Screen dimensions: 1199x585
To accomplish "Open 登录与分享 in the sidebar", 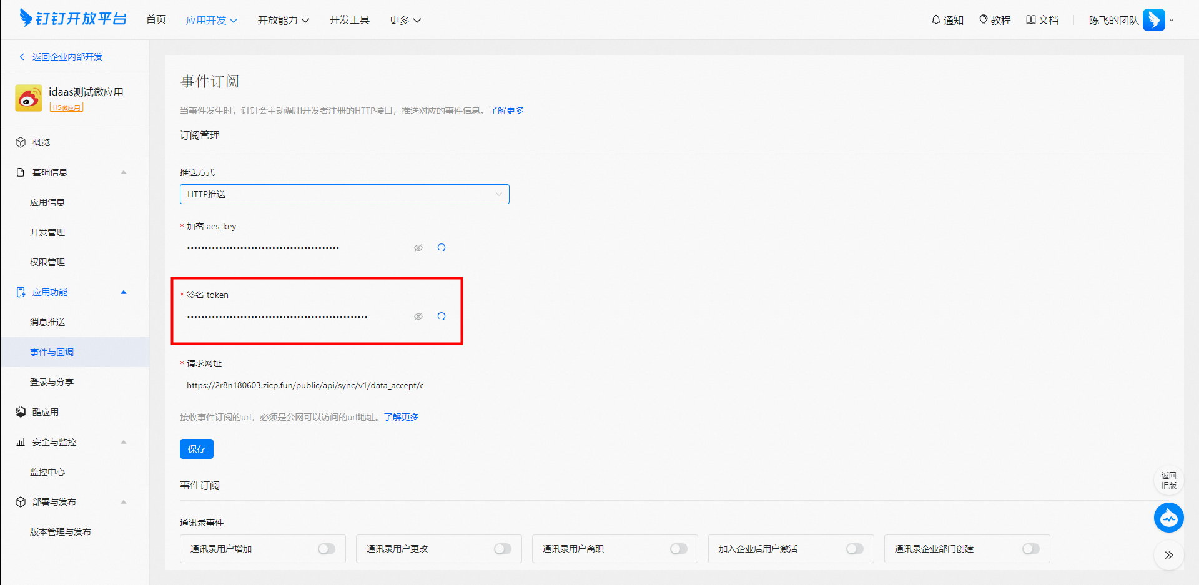I will 52,382.
